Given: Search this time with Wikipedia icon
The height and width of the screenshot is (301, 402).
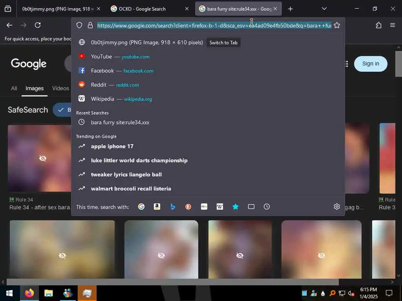Looking at the screenshot, I should [x=220, y=207].
